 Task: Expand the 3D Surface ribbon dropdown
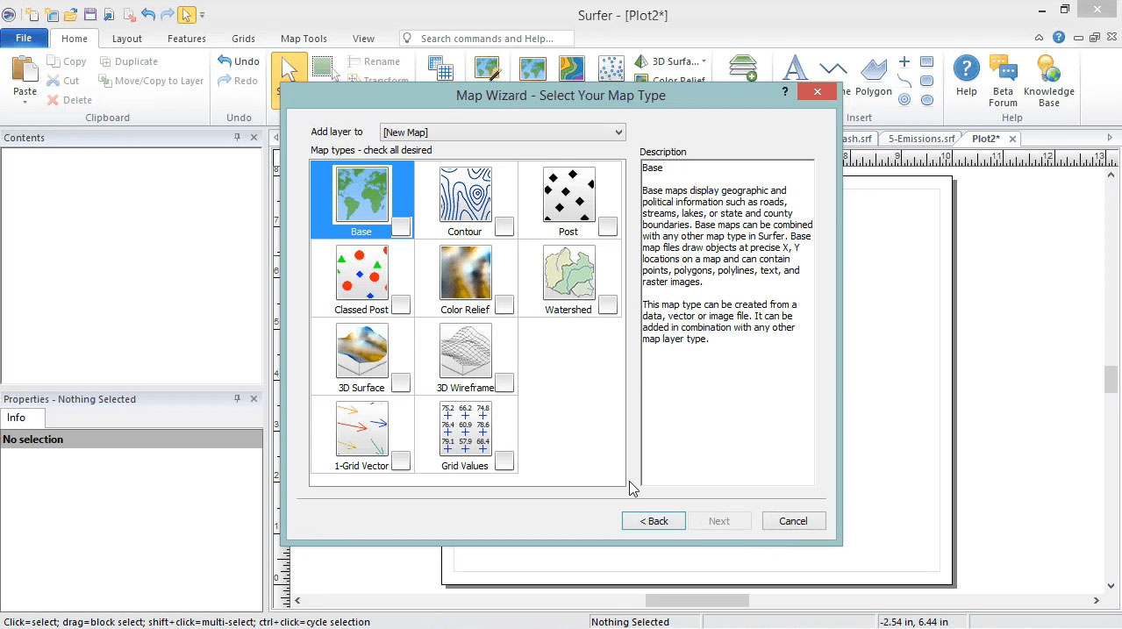click(704, 61)
